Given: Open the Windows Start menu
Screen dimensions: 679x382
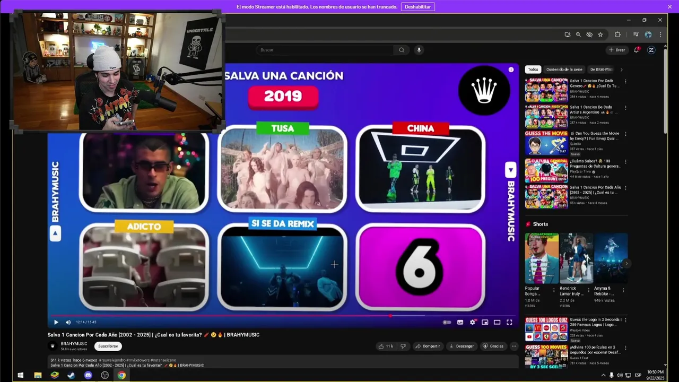Looking at the screenshot, I should (x=21, y=375).
